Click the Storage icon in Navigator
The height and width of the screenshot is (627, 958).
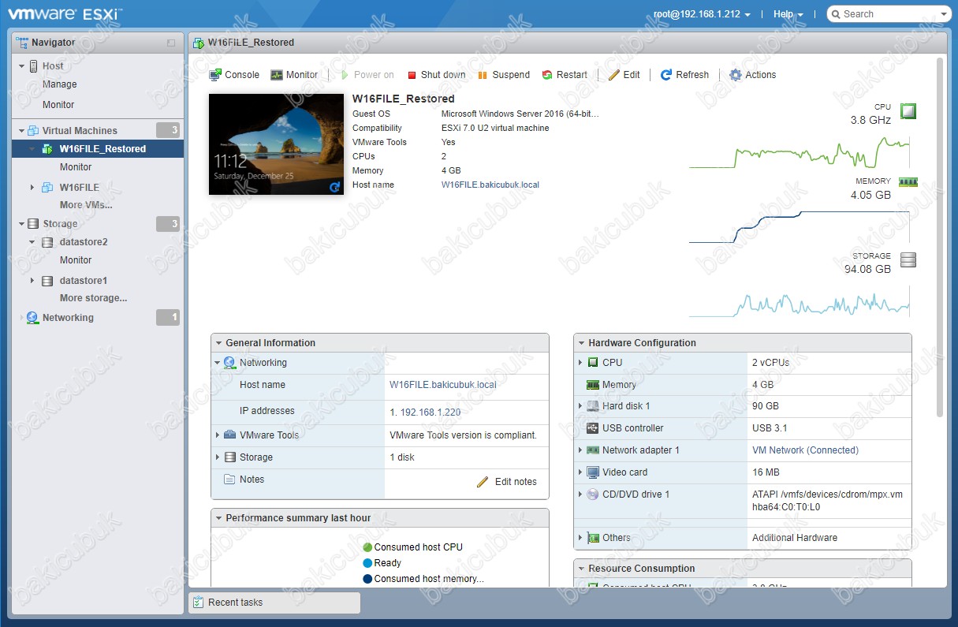pos(33,224)
